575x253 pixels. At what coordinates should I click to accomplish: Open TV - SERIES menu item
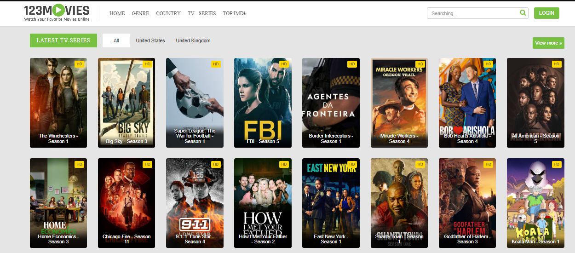(x=201, y=13)
